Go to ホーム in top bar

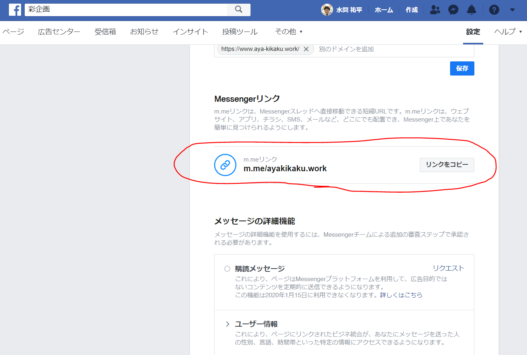click(x=384, y=10)
